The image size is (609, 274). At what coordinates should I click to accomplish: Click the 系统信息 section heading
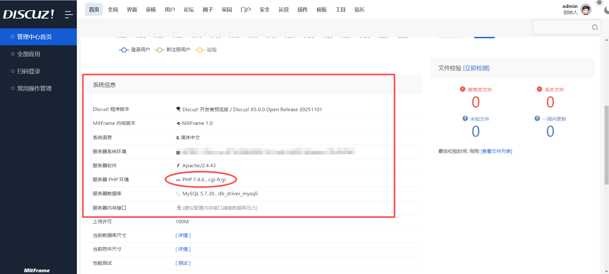(x=104, y=85)
